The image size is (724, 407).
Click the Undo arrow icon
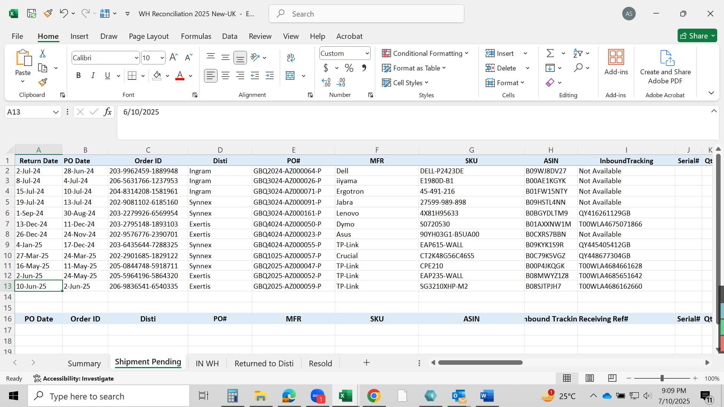click(x=63, y=14)
